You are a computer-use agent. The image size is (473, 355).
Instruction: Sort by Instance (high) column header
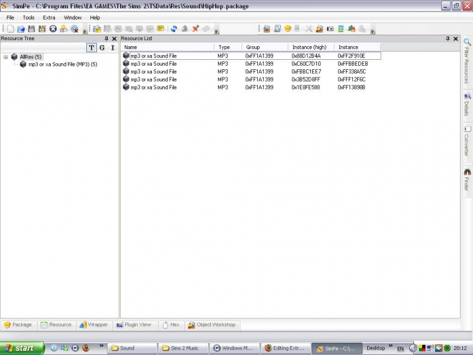coord(312,47)
